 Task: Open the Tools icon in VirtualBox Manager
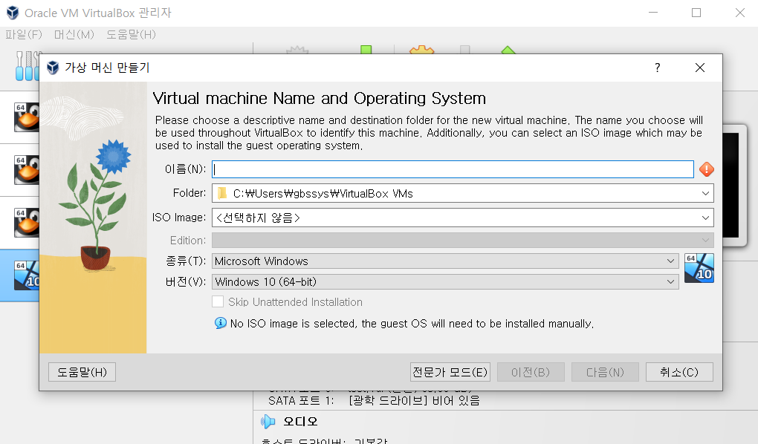click(x=27, y=66)
